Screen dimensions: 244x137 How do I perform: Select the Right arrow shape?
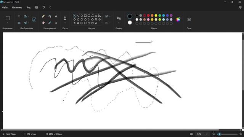[85, 19]
